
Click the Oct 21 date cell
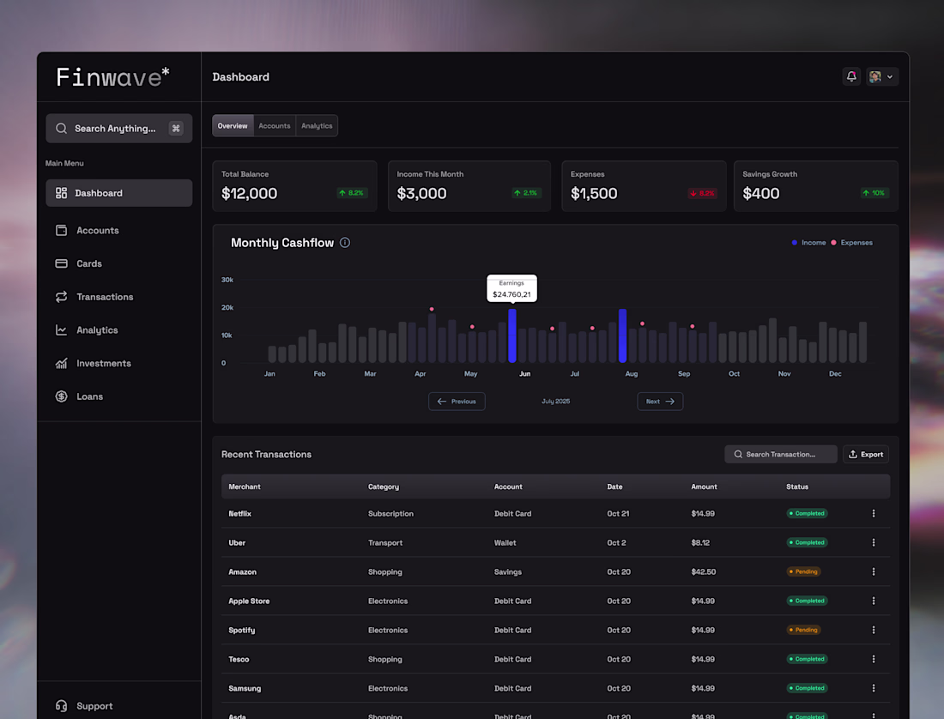coord(618,514)
